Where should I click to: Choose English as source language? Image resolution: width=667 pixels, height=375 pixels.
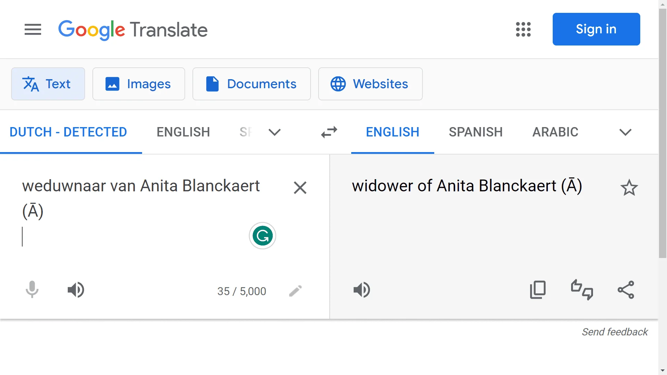183,132
